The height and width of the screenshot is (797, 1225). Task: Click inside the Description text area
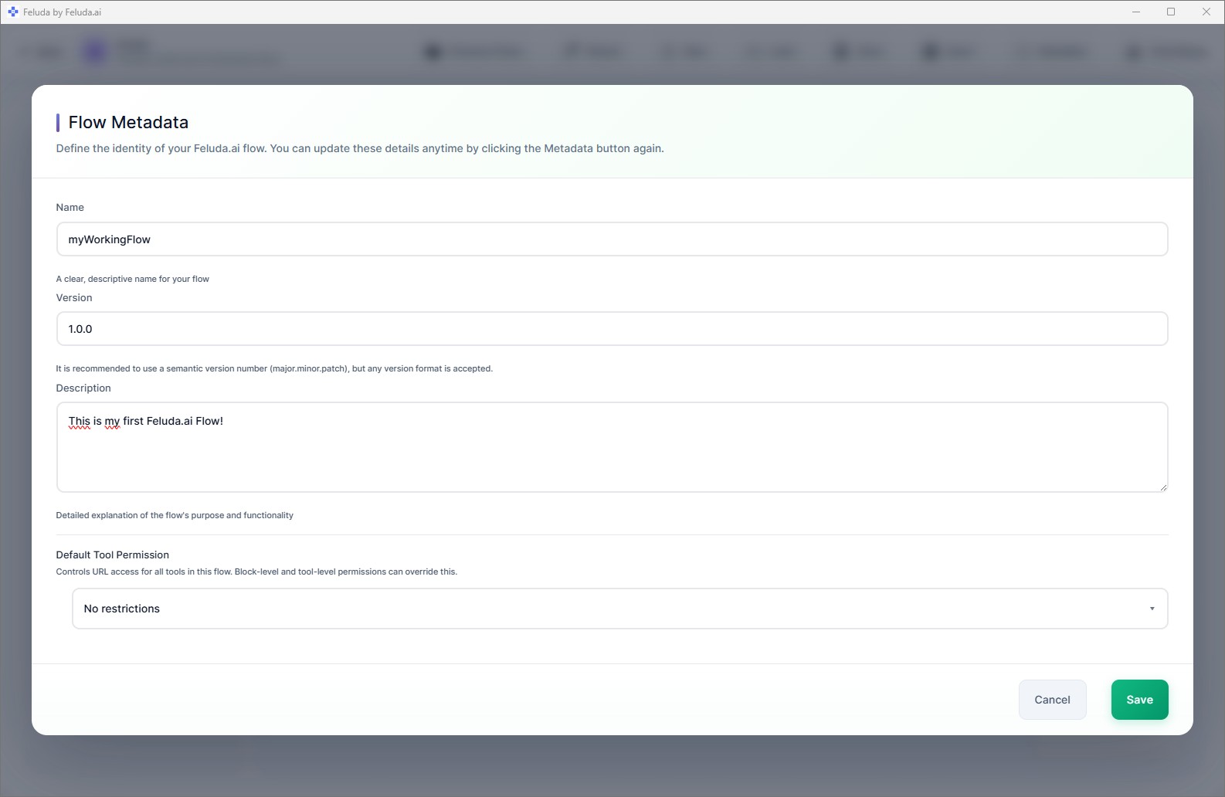[x=612, y=456]
